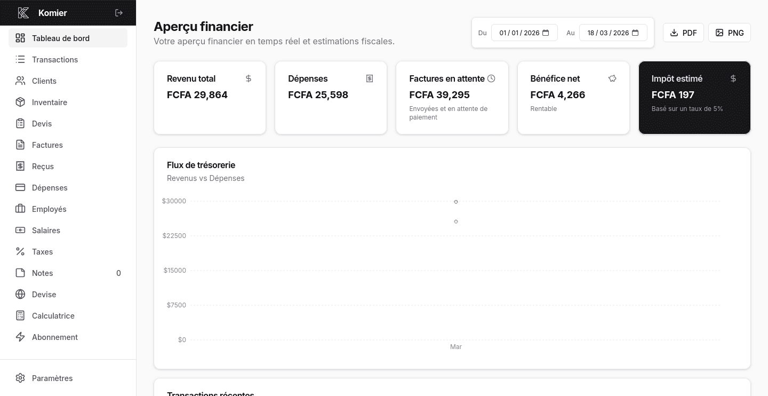768x396 pixels.
Task: Open Notes showing a zero badge
Action: coord(41,273)
